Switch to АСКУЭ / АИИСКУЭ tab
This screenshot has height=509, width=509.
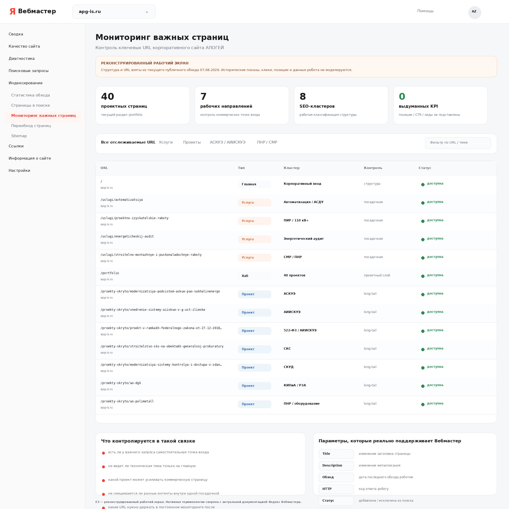point(228,142)
